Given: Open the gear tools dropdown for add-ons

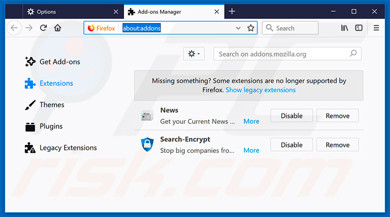Looking at the screenshot, I should (x=194, y=54).
